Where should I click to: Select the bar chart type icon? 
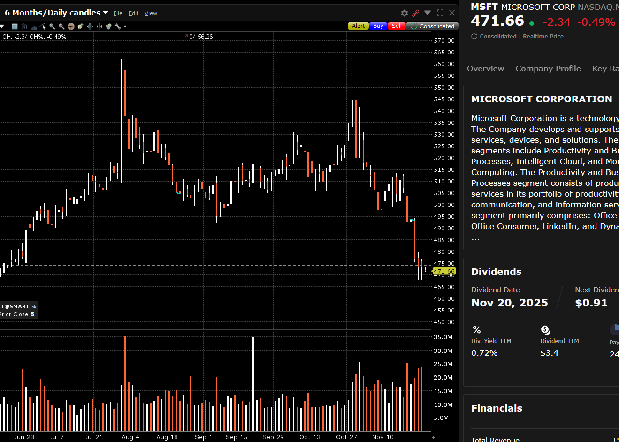click(24, 26)
